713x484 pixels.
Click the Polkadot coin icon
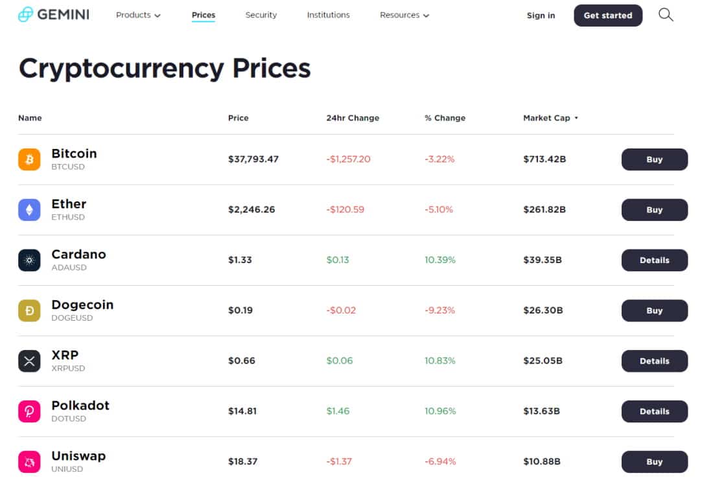click(29, 411)
